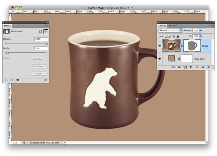Screen dimensions: 217x156
Task: Select the vector mask icon in Masks panel
Action: click(x=46, y=32)
